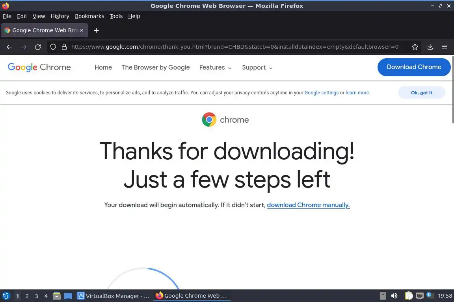The width and height of the screenshot is (454, 302).
Task: Focus the URL address bar
Action: pos(234,47)
